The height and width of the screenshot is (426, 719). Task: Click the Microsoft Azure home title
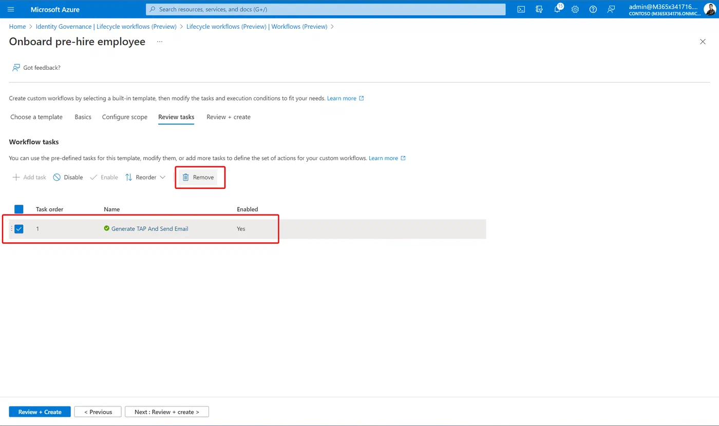tap(55, 9)
